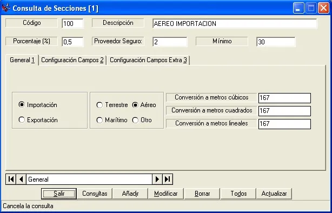Viewport: 332px width, 213px height.
Task: Click the Proveedor Seguro: label
Action: coord(118,41)
